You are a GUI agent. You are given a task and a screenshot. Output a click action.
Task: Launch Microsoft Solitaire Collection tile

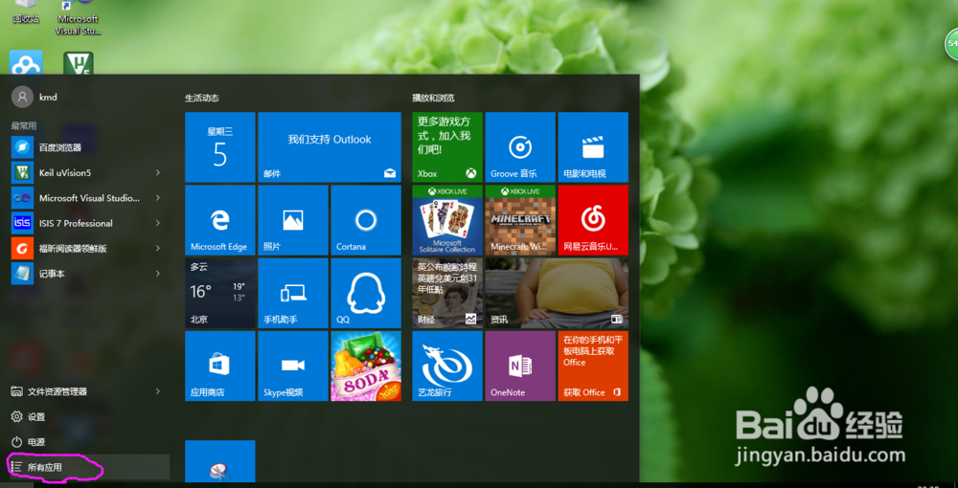[x=447, y=220]
